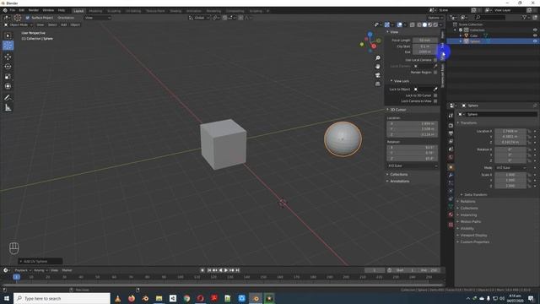Open the Material properties tab icon
This screenshot has height=304, width=540.
click(451, 214)
